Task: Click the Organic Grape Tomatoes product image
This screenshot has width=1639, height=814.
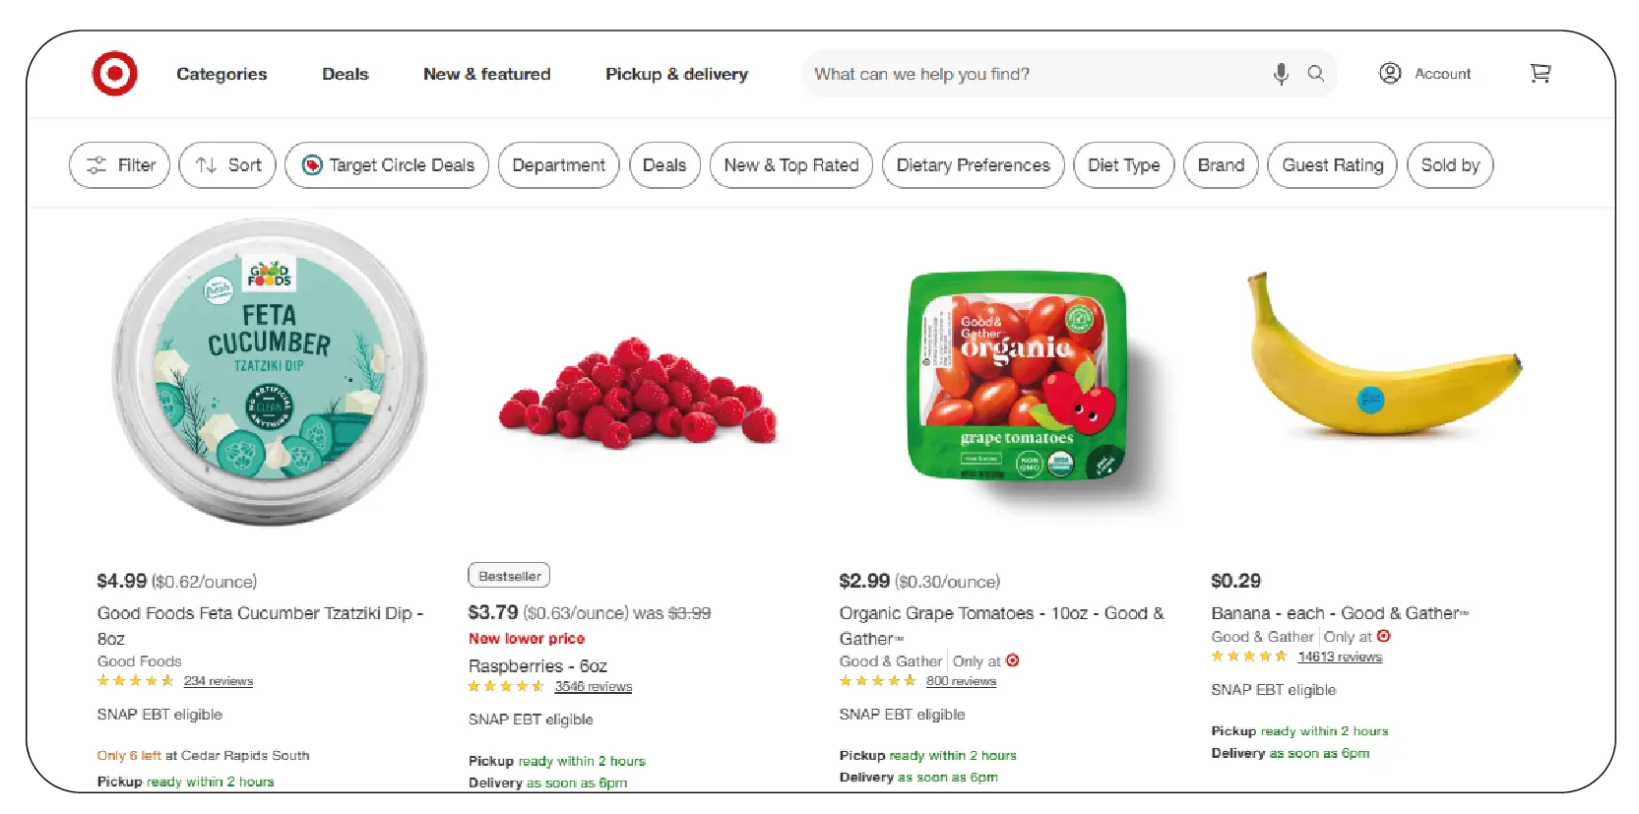Action: pos(1018,379)
